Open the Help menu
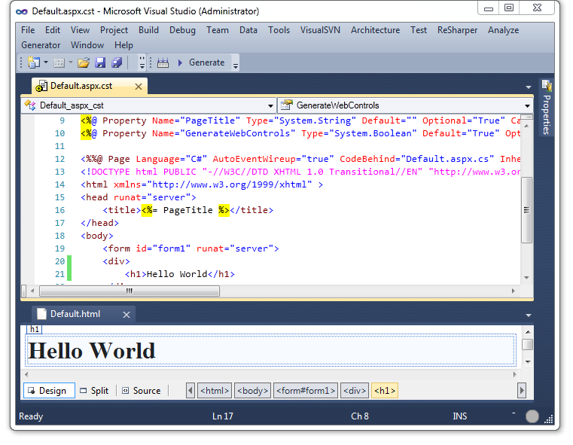Image resolution: width=573 pixels, height=445 pixels. coord(123,45)
